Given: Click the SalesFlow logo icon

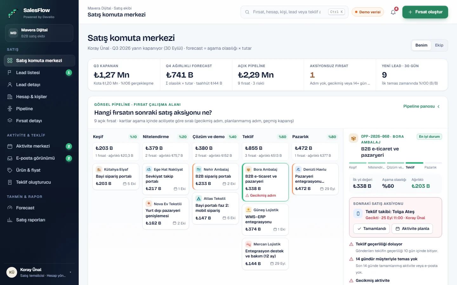Looking at the screenshot, I should (x=13, y=13).
